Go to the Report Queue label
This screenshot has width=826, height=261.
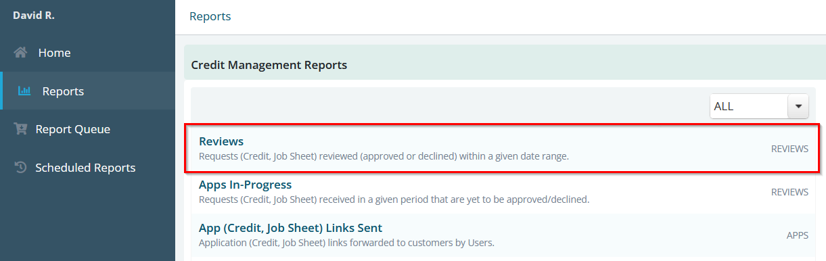point(72,129)
